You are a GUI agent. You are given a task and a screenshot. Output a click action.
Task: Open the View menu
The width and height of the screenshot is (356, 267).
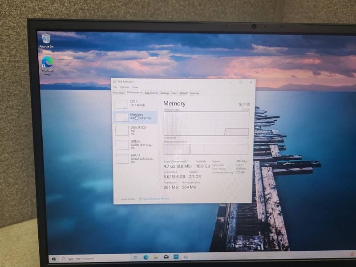coord(135,87)
